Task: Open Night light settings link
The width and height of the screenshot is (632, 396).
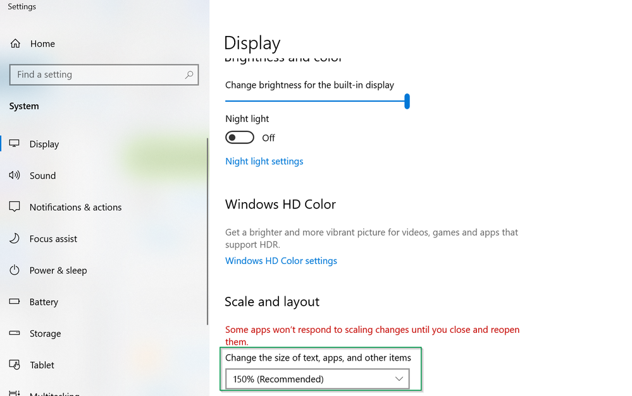Action: tap(264, 161)
